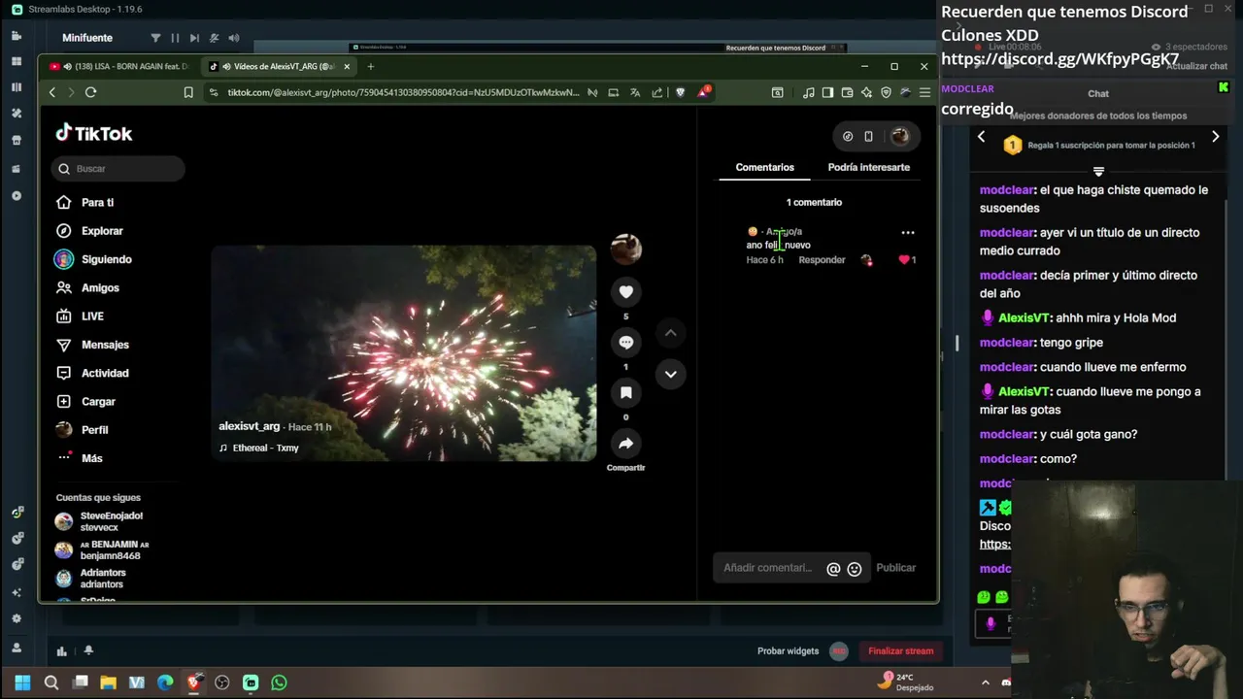Click the Compartir share arrow icon
The width and height of the screenshot is (1243, 699).
(626, 444)
